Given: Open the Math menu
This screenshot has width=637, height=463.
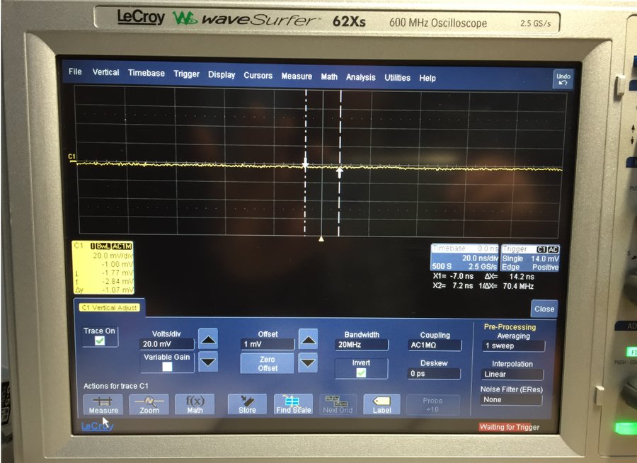Looking at the screenshot, I should click(x=329, y=77).
